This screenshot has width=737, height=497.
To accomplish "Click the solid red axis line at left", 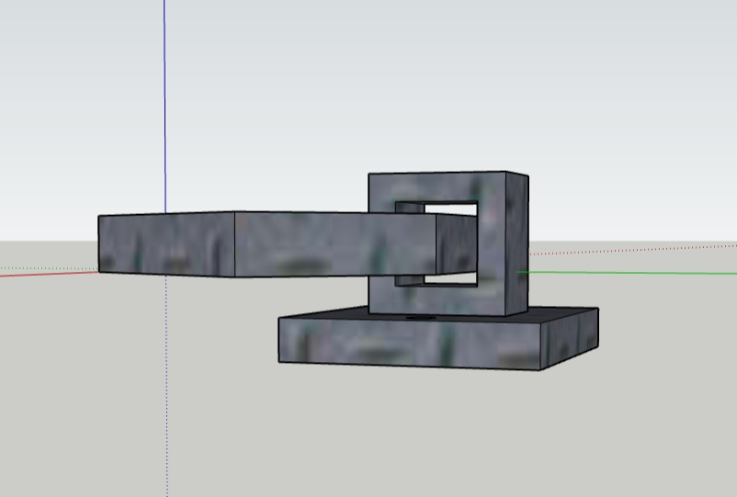I will click(x=49, y=274).
